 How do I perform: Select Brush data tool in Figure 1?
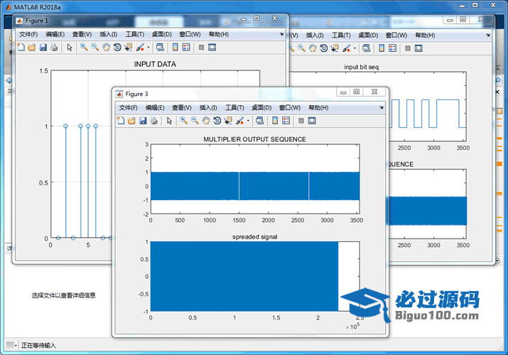[x=140, y=48]
